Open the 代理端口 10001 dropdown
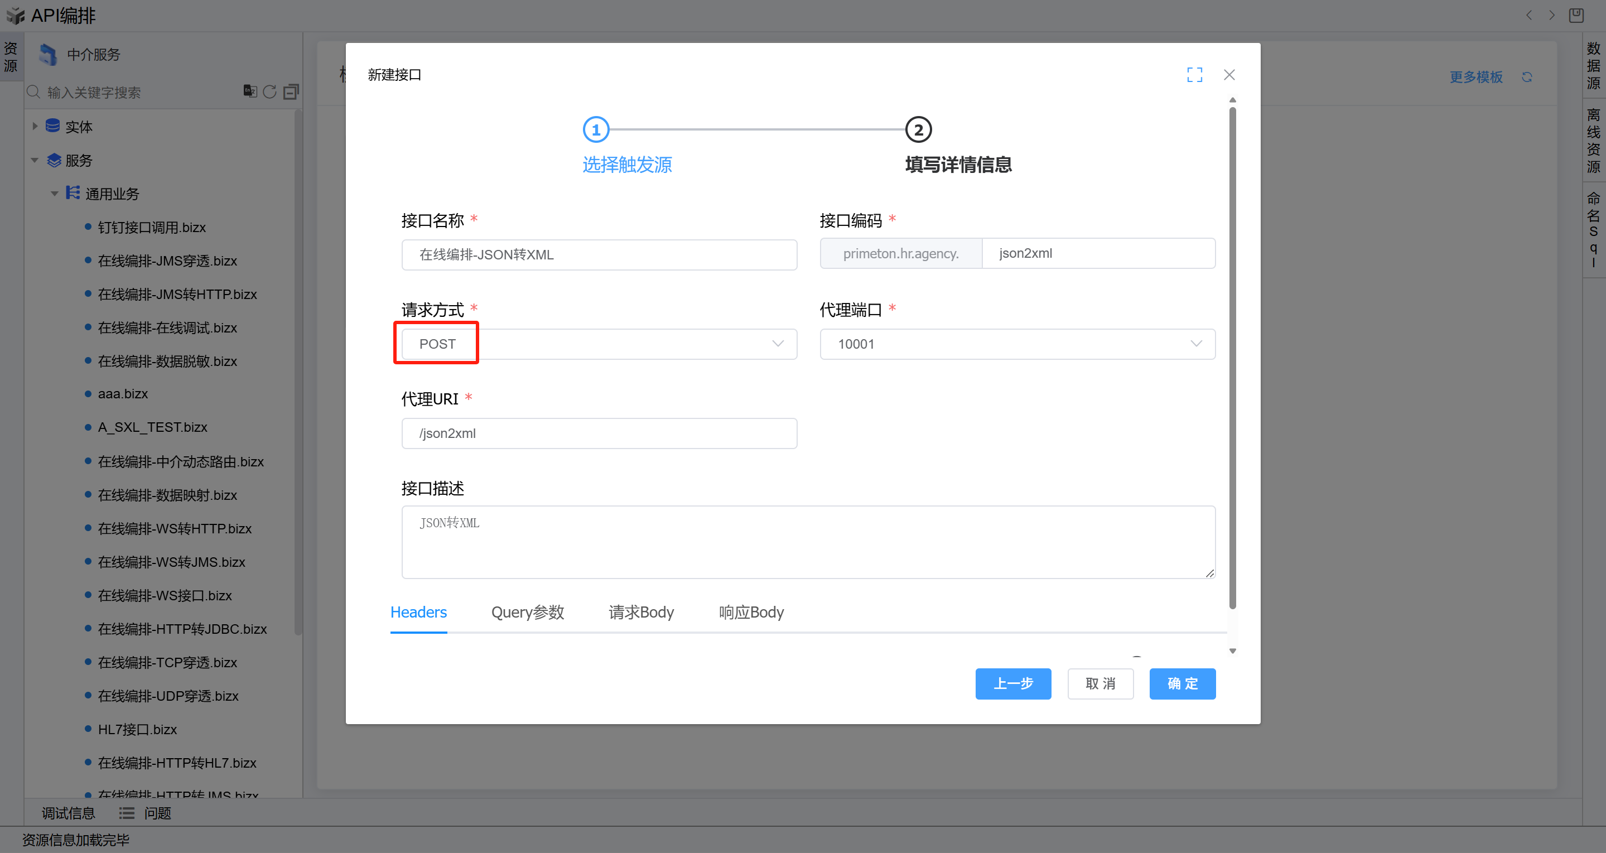This screenshot has width=1606, height=853. (x=1017, y=344)
